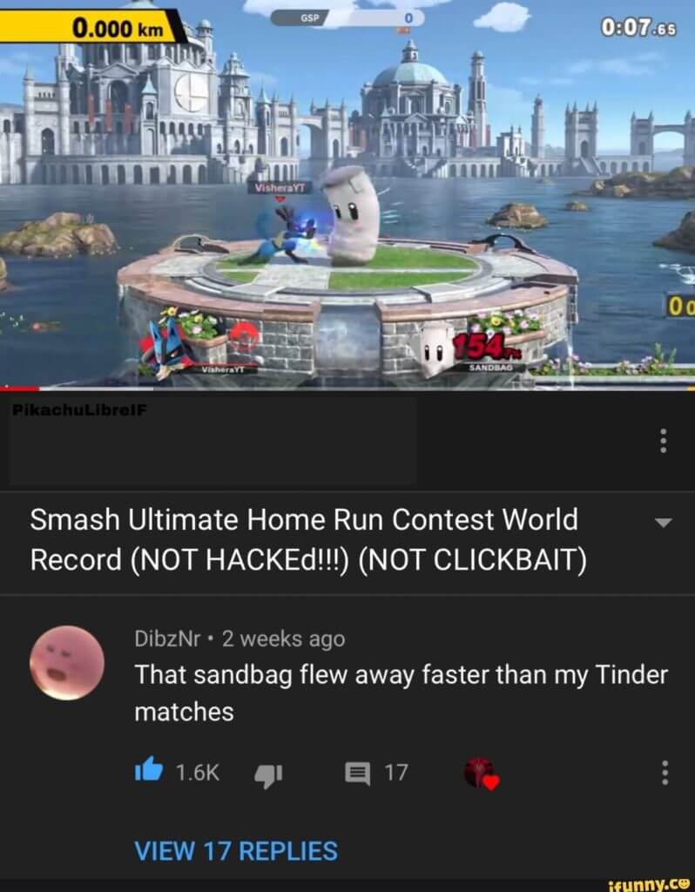695x892 pixels.
Task: Click the 17 reply count number
Action: click(396, 773)
